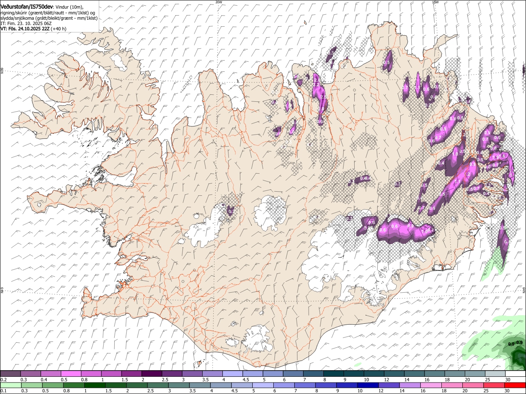Screen dimensions: 526x394
Task: Click the 64N latitude label on the right edge
Action: 524,289
